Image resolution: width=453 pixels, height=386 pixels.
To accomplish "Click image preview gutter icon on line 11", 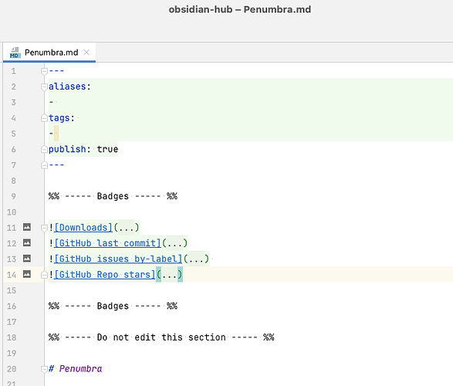I will 27,227.
